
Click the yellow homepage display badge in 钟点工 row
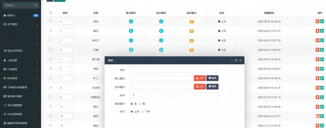tap(192, 40)
